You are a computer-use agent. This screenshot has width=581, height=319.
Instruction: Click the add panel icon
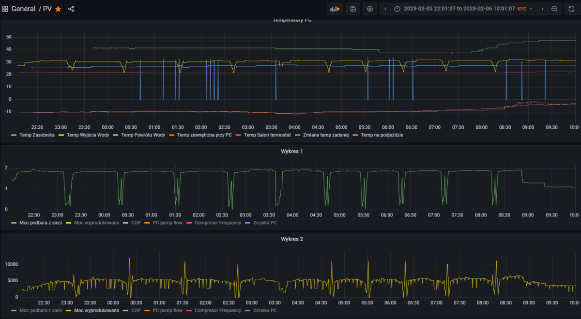335,9
